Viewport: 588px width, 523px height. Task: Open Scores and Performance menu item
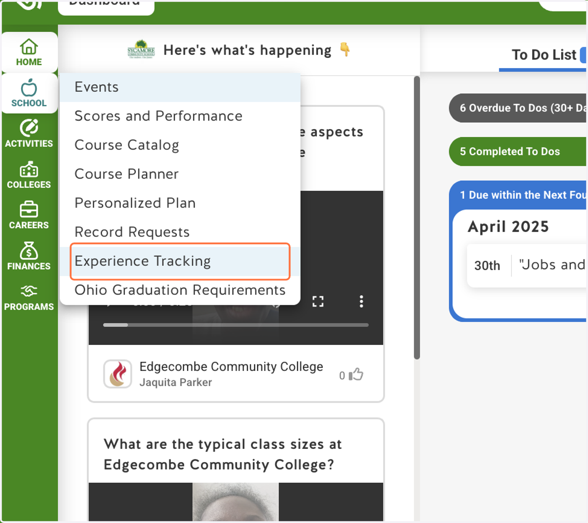coord(180,116)
